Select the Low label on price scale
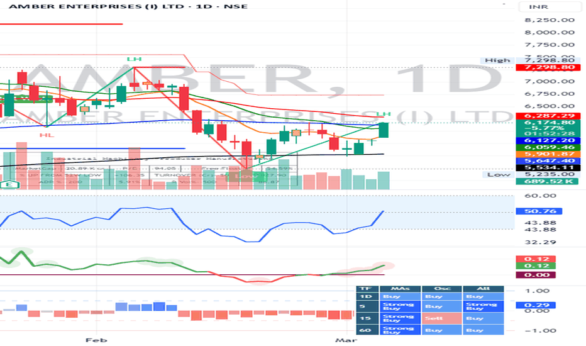 [x=498, y=174]
